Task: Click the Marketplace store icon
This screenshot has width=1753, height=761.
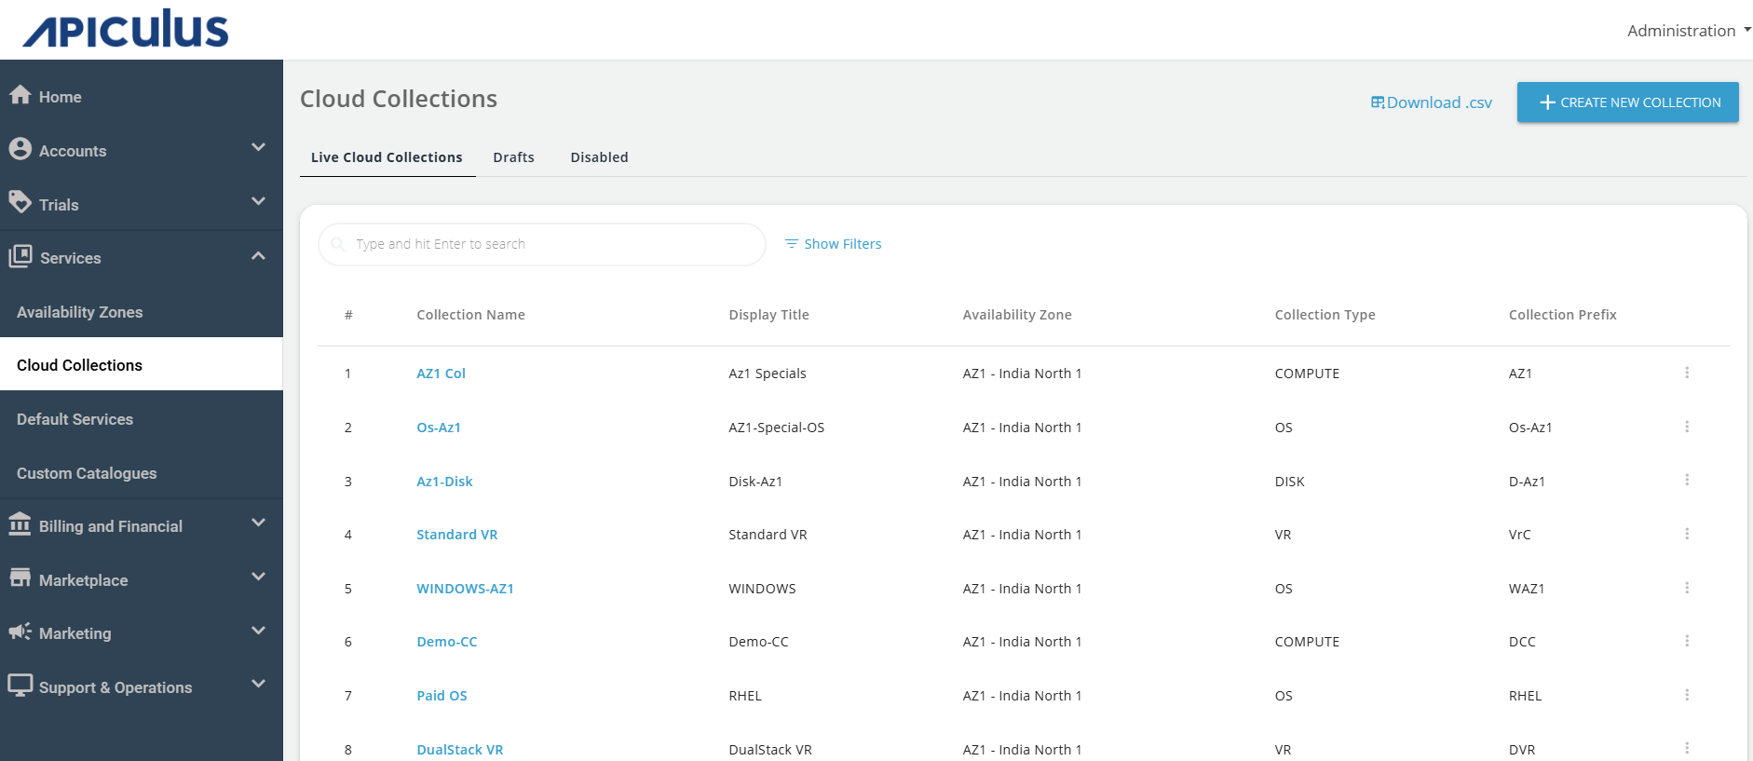Action: pos(20,578)
